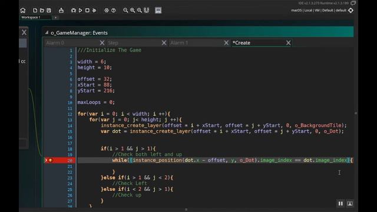Viewport: 377px width, 212px height.
Task: Click '}else if(i > 1 && j < 2){' line
Action: click(137, 178)
